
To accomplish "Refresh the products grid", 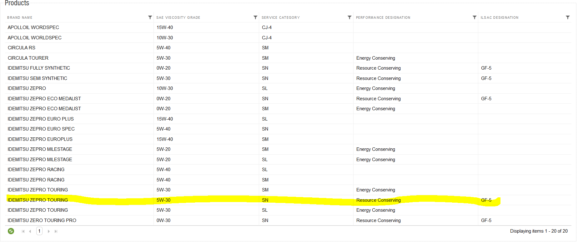I will 11,231.
